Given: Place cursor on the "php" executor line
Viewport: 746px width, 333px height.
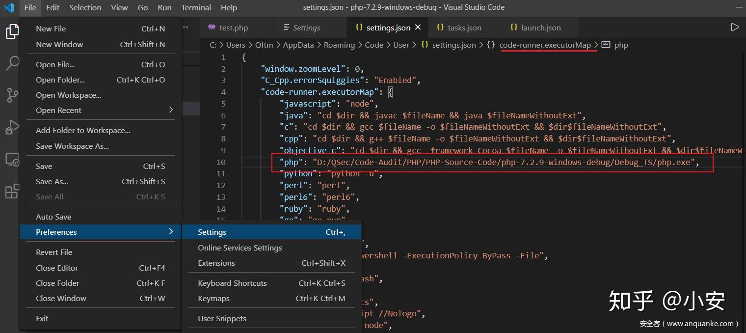Looking at the screenshot, I should click(489, 162).
